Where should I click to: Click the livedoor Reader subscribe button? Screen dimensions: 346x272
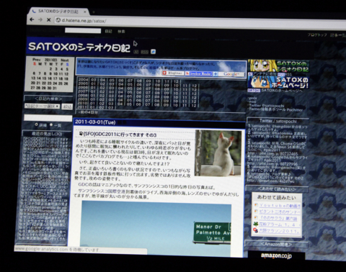(199, 73)
